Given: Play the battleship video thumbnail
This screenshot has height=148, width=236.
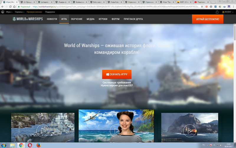Looking at the screenshot, I should point(43,131).
